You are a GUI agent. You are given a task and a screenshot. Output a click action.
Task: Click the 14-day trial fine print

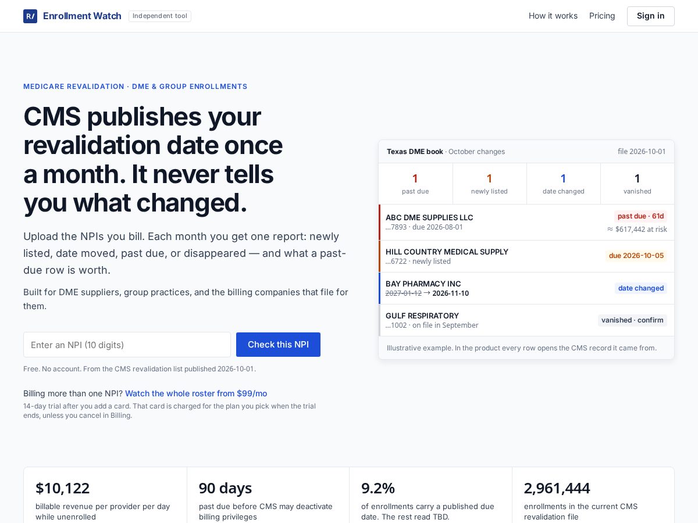tap(169, 411)
